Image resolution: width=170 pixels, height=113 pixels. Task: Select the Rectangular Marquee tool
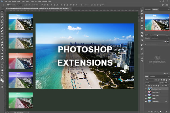2,14
